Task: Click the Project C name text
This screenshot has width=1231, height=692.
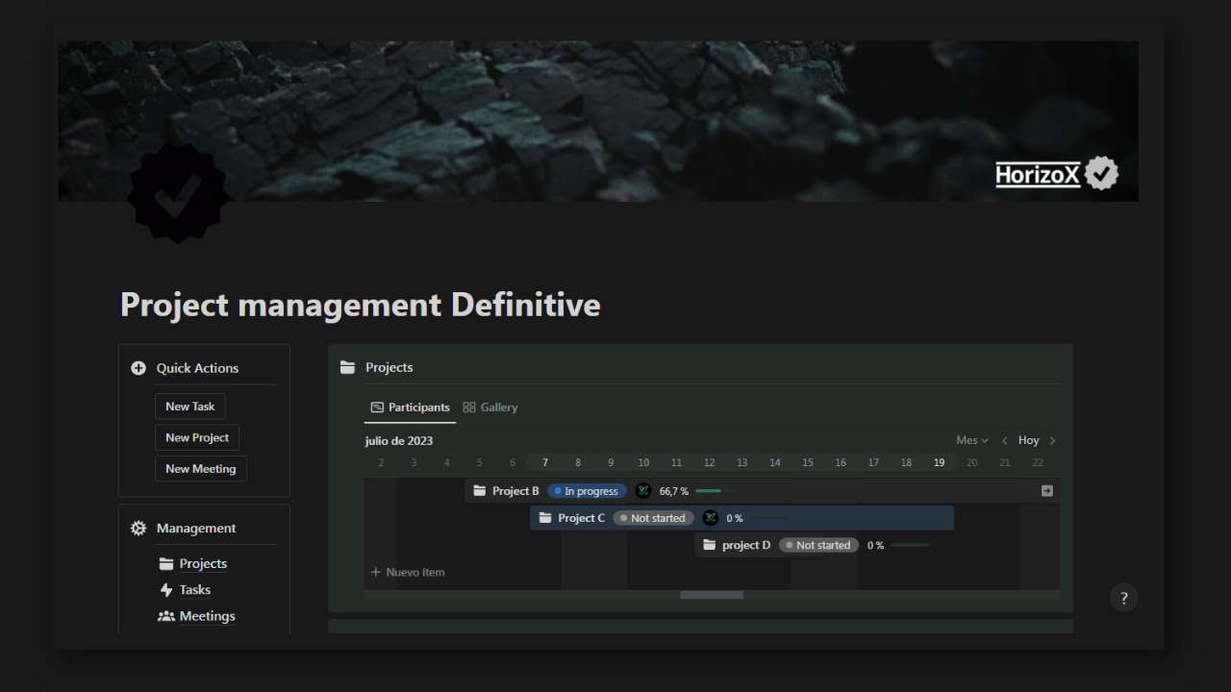Action: click(582, 518)
